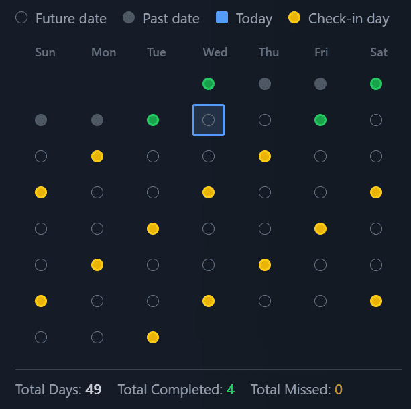Image resolution: width=411 pixels, height=409 pixels.
Task: Select the green Wednesday dot in first week
Action: 209,84
